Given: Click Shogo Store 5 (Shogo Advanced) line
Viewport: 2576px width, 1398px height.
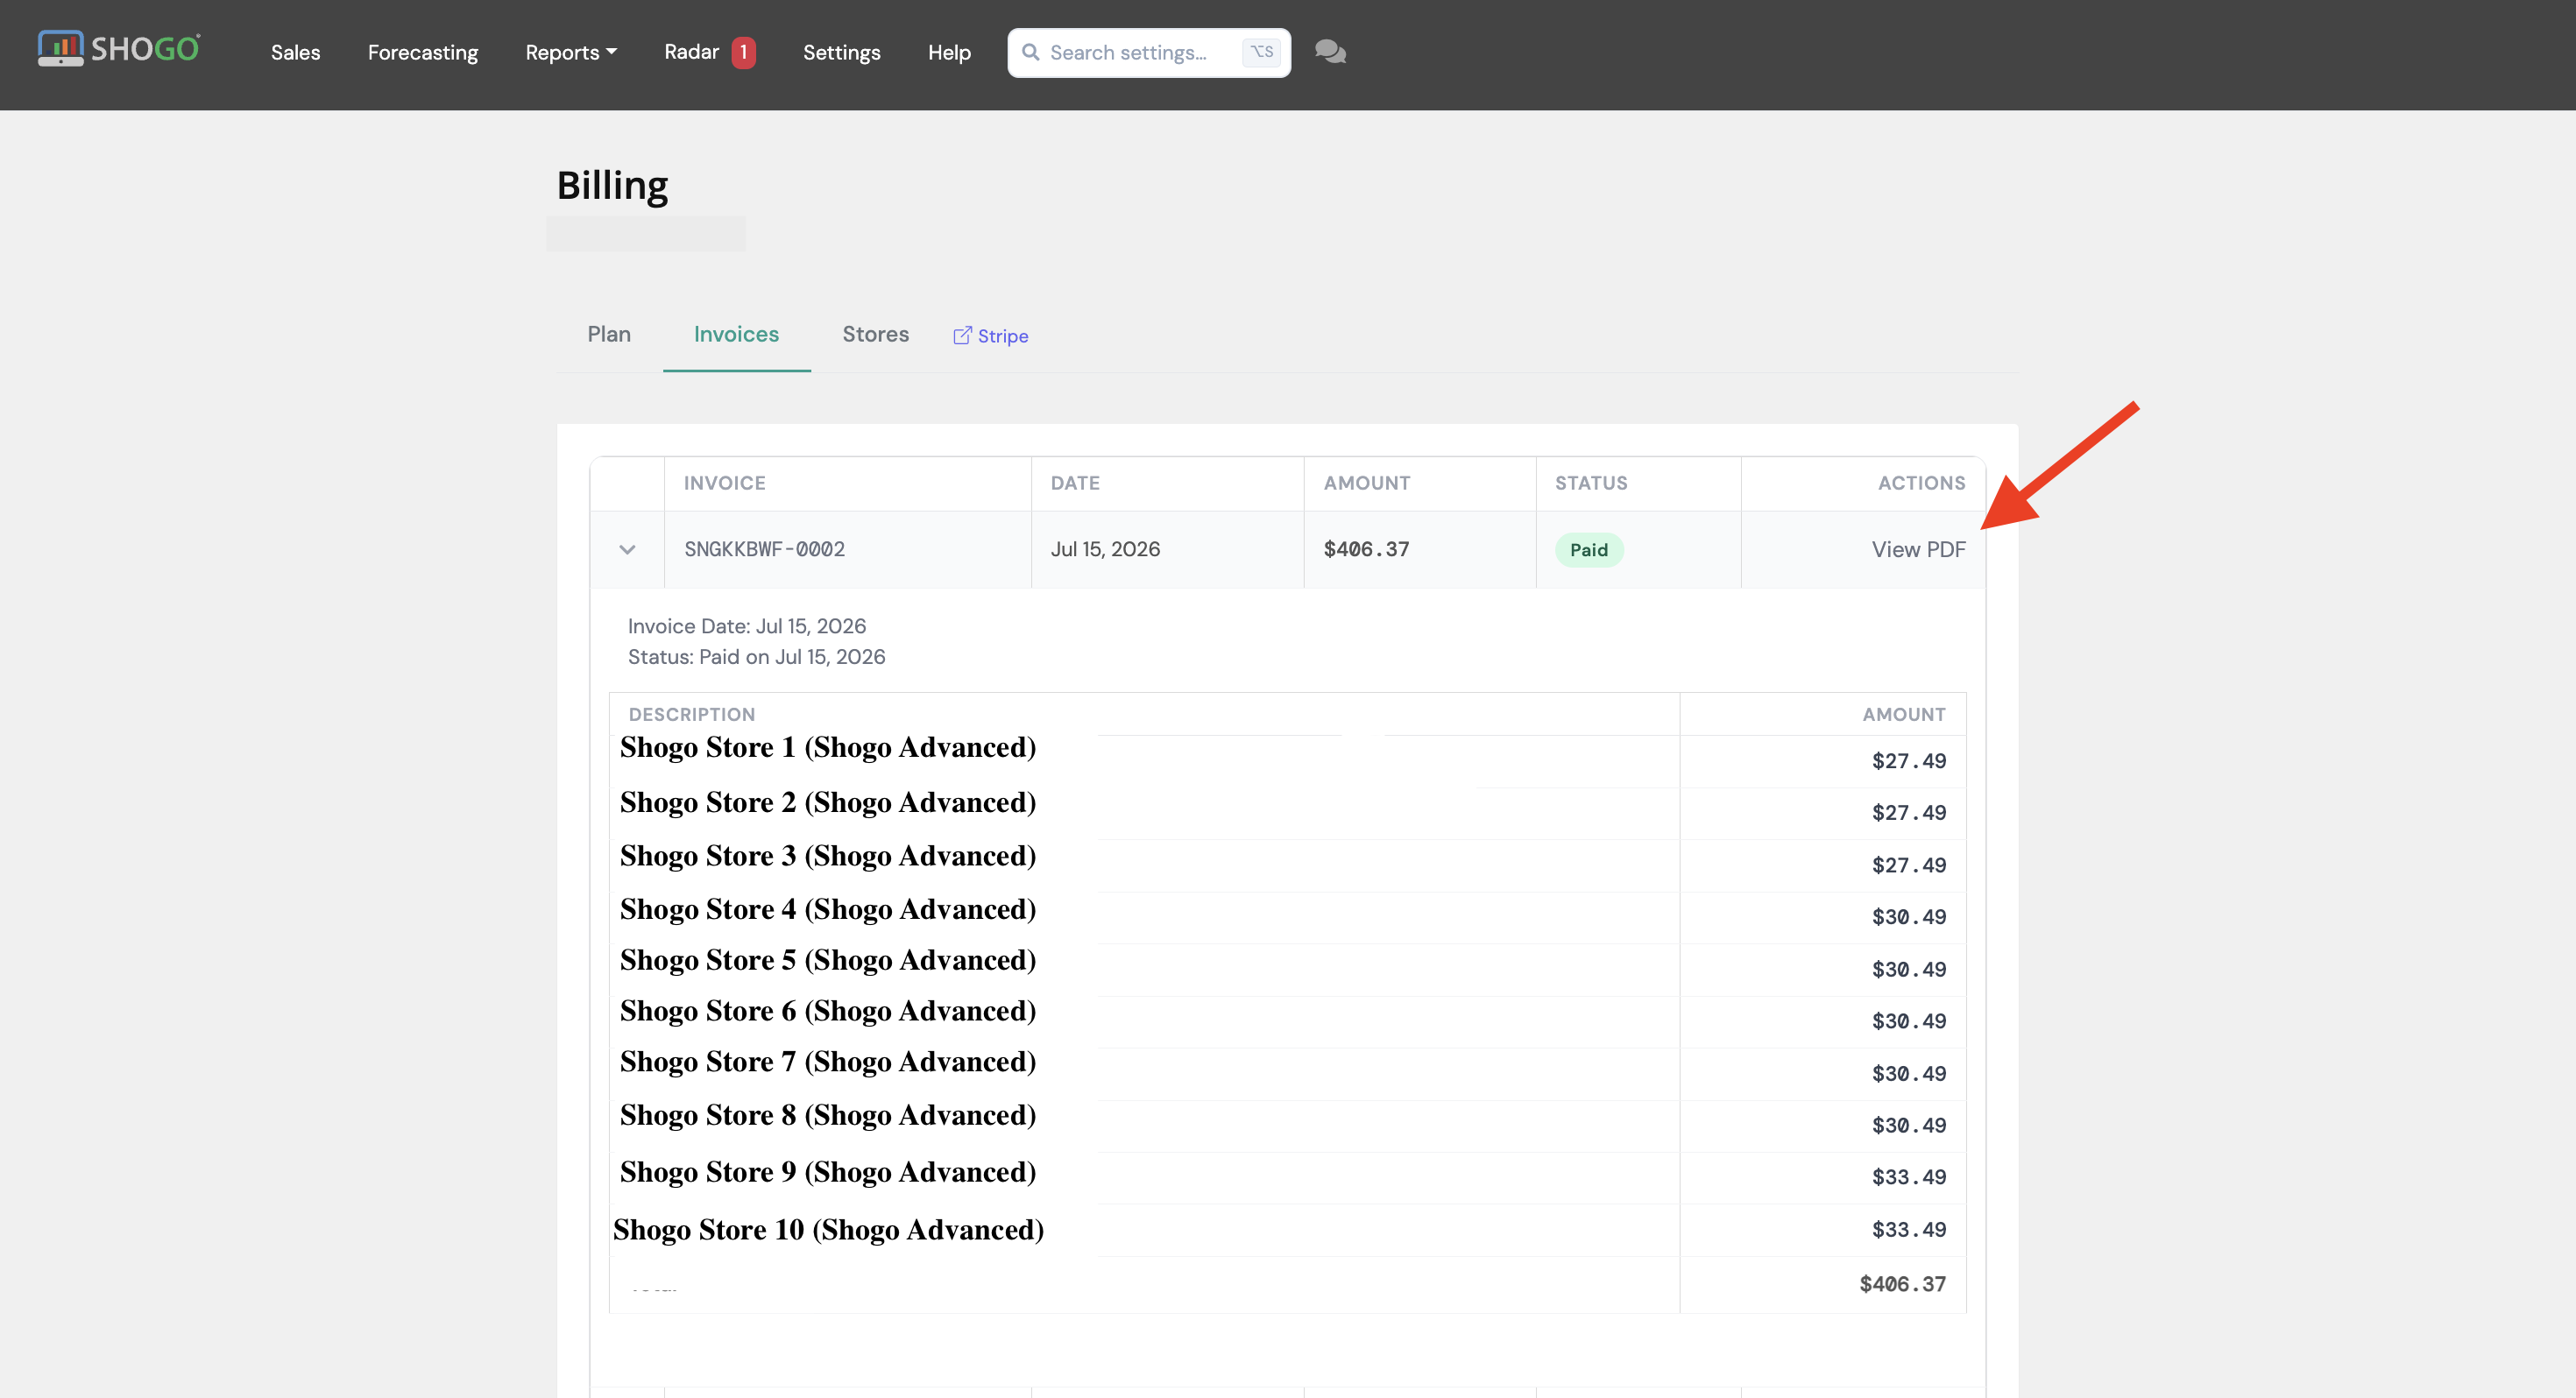Looking at the screenshot, I should pos(828,961).
